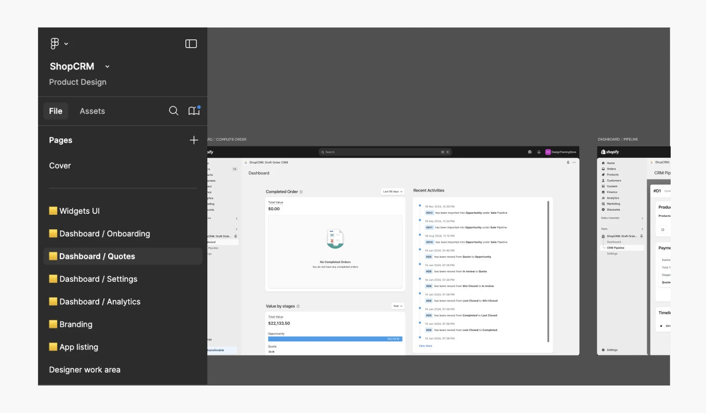Click the blue Opportunity progress bar
Viewport: 706px width, 413px height.
click(335, 339)
